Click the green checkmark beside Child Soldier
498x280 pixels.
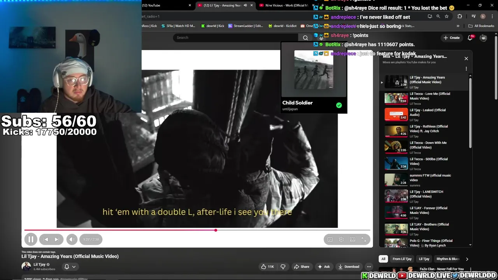339,105
